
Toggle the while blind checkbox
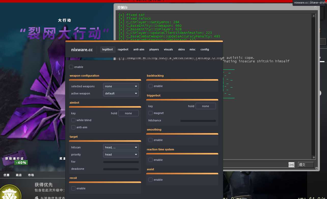coord(73,120)
